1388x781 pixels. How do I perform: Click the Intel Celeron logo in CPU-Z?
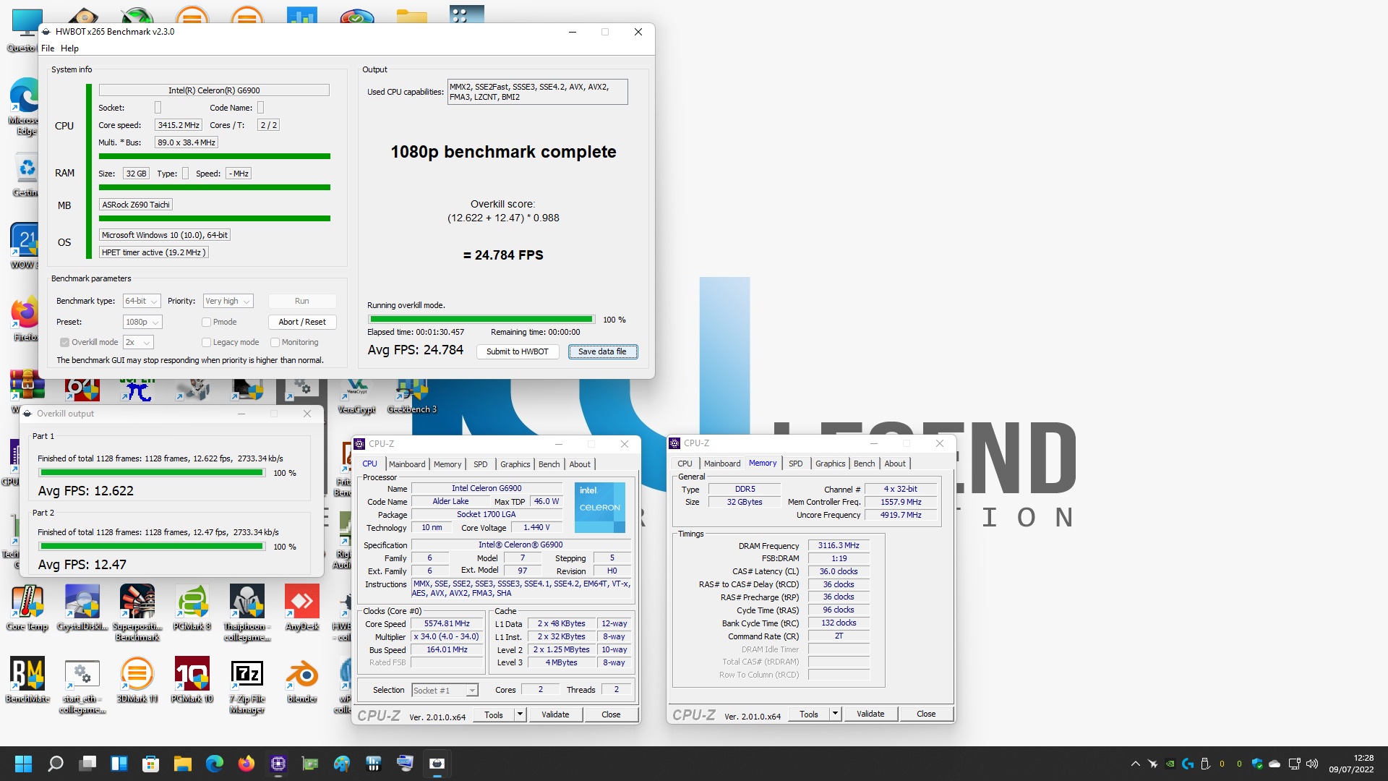coord(600,508)
